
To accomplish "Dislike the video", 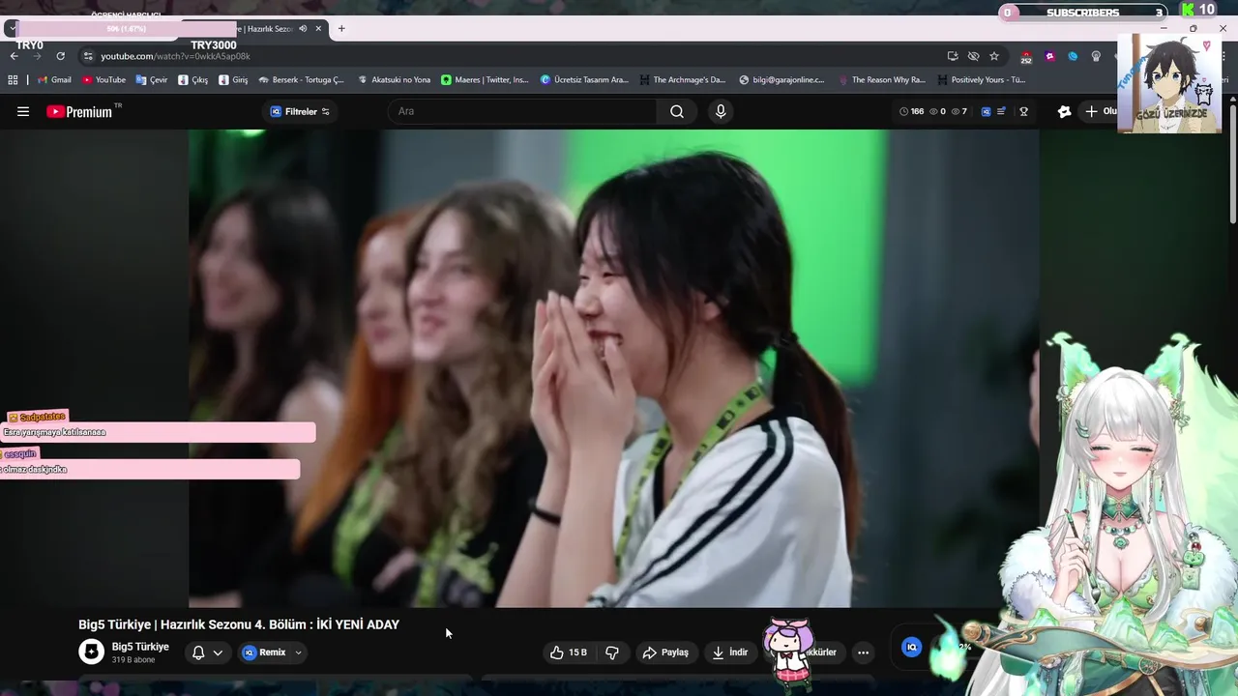I will pos(612,652).
